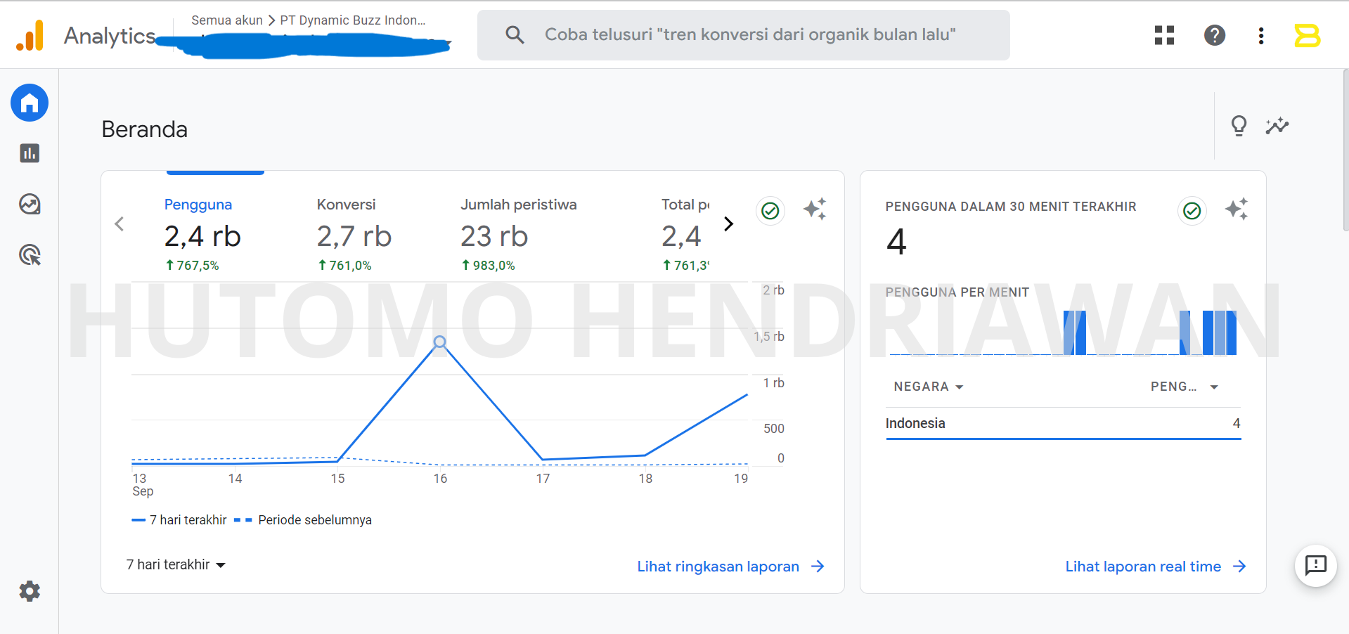Click the 7 hari terakhir legend entry
This screenshot has width=1349, height=634.
click(x=179, y=520)
